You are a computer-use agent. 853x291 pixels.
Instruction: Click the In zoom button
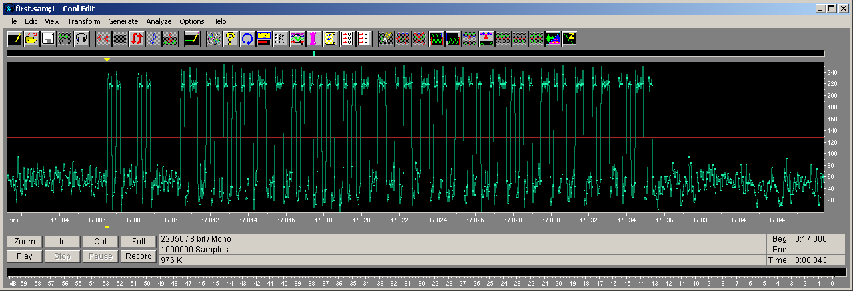(63, 241)
